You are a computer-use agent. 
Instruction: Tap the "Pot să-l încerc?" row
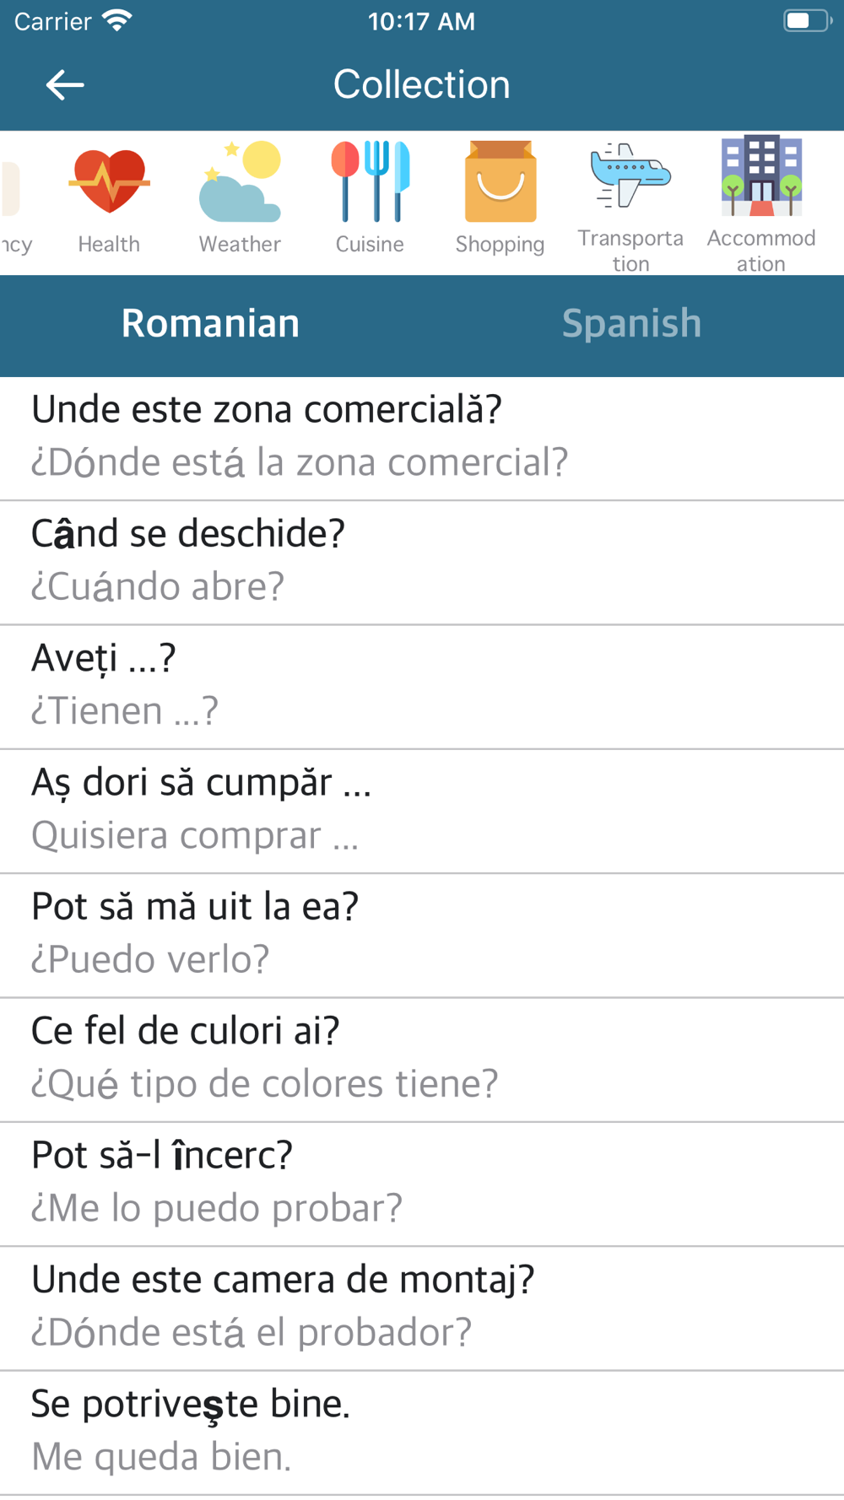tap(422, 1182)
